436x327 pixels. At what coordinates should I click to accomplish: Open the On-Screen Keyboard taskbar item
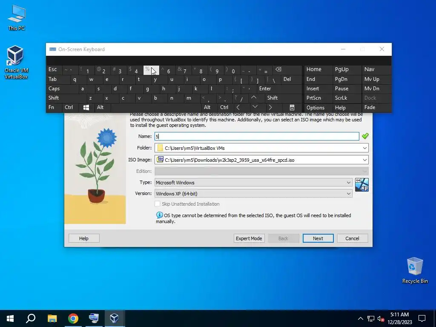[94, 318]
